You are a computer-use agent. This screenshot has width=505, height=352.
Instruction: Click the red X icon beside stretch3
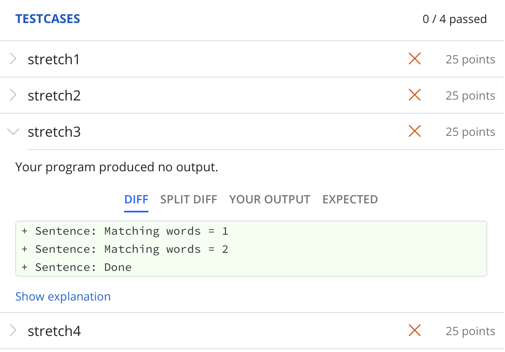pos(414,131)
